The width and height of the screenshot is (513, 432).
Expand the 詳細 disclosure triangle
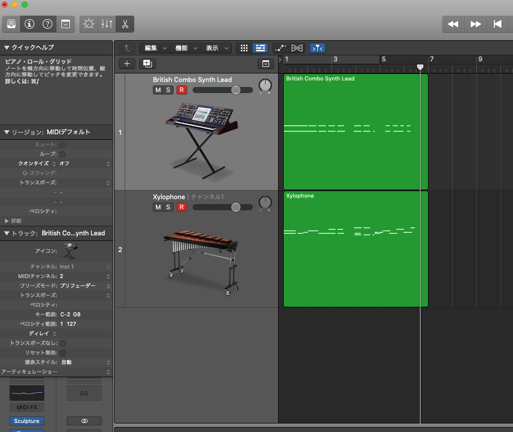pyautogui.click(x=7, y=221)
